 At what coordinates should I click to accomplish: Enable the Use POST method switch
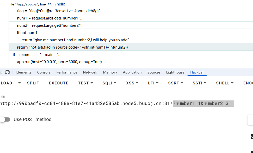[5, 119]
